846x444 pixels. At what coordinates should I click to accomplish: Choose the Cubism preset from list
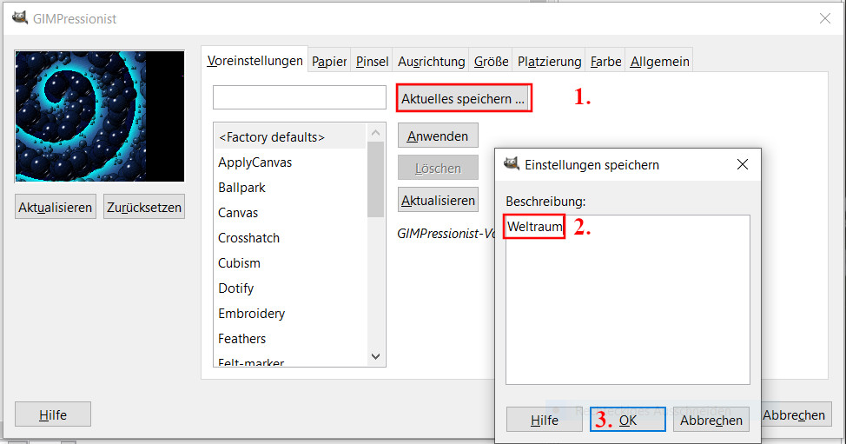(239, 263)
